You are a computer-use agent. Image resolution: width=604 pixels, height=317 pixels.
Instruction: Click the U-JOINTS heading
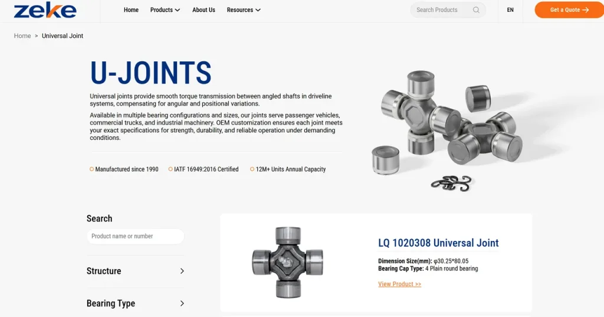pyautogui.click(x=150, y=73)
